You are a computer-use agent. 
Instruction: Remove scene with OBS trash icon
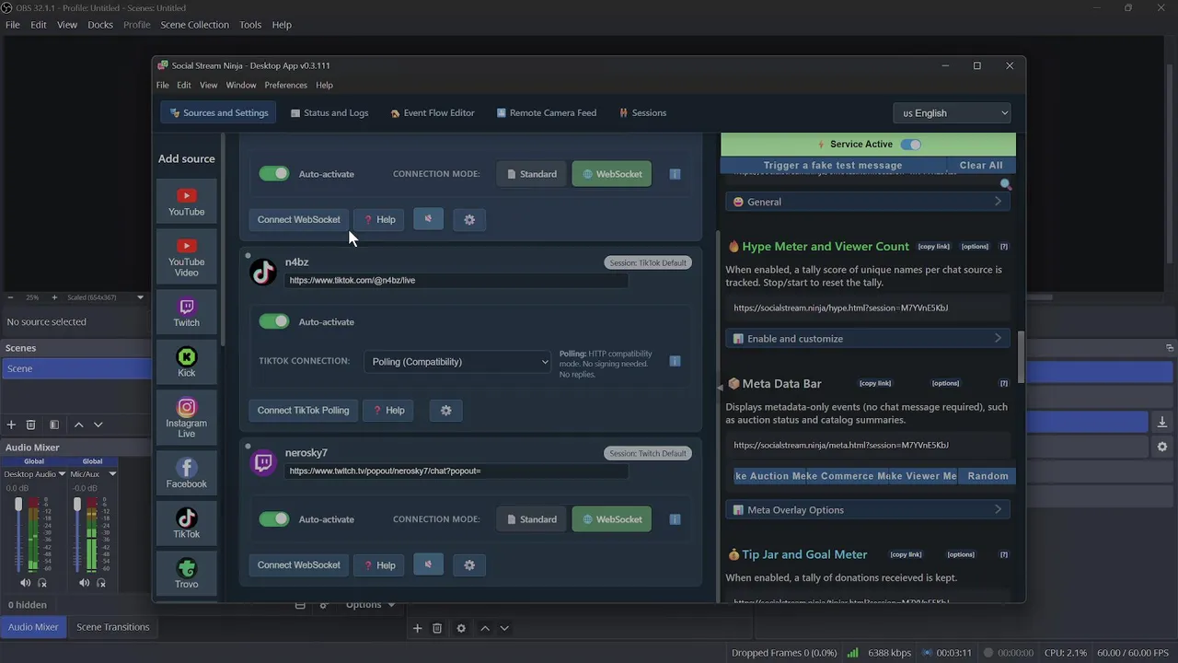click(30, 425)
